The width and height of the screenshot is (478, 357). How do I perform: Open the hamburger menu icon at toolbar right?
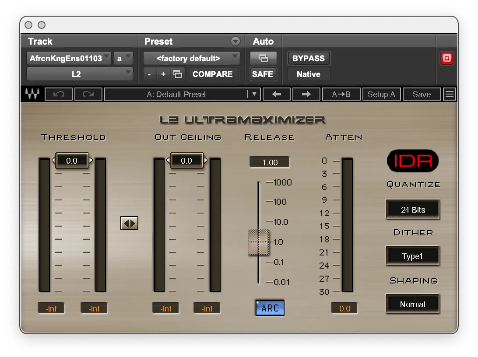click(x=449, y=94)
